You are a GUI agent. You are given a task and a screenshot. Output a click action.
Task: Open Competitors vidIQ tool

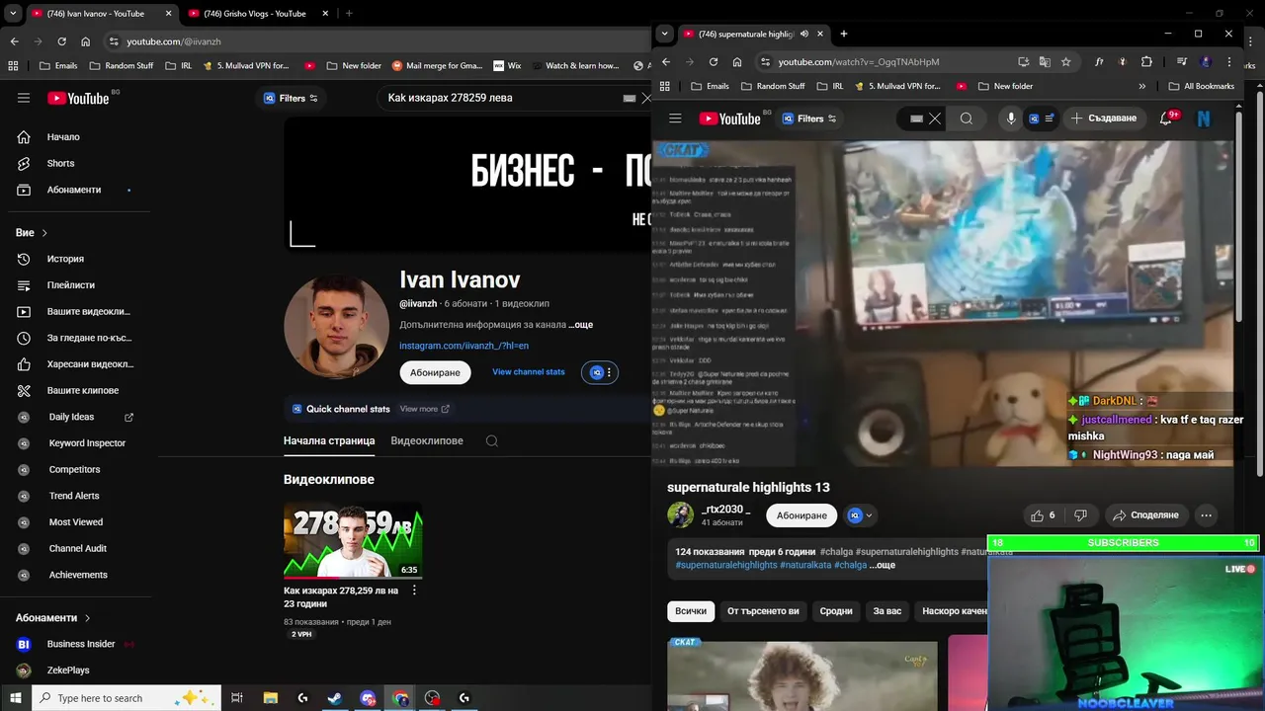click(74, 470)
